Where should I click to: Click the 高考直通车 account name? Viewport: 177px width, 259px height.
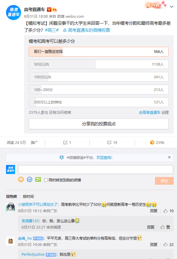tap(34, 10)
